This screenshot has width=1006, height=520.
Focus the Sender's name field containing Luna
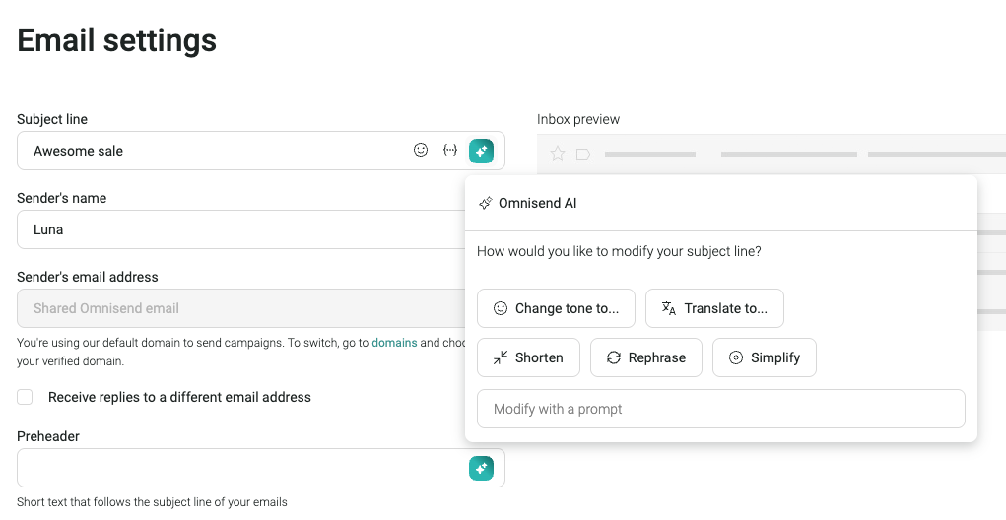pos(241,229)
